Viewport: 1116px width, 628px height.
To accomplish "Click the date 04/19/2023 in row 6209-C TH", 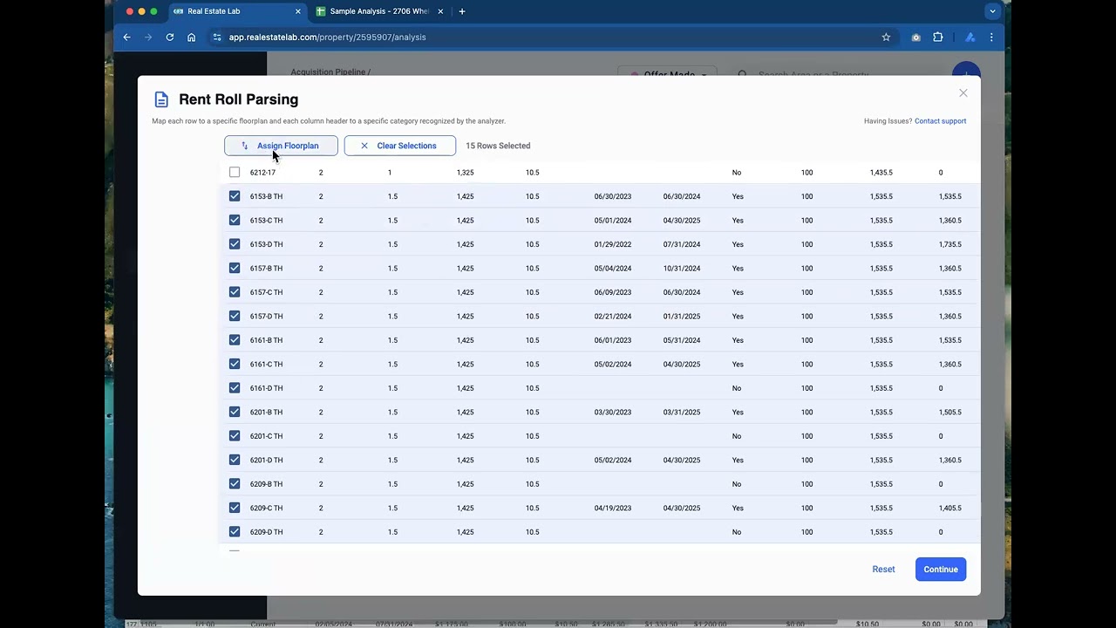I will pos(613,508).
